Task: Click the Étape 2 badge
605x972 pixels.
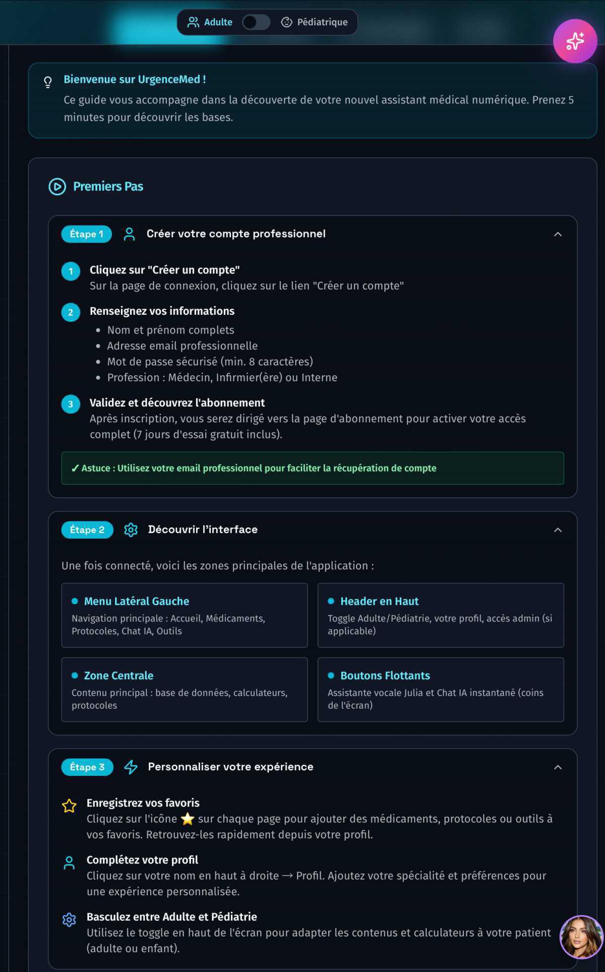Action: click(x=87, y=530)
